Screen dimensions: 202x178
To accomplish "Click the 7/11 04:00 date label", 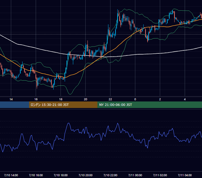I will (185, 175).
